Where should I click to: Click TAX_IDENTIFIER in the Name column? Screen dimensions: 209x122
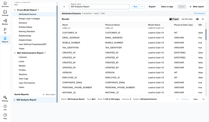pyautogui.click(x=71, y=48)
